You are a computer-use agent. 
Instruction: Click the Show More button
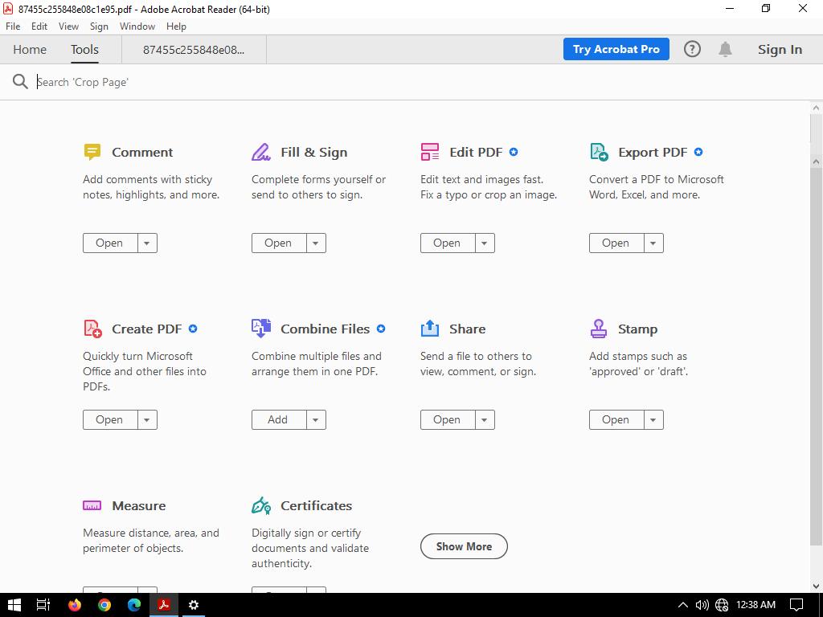(x=464, y=546)
